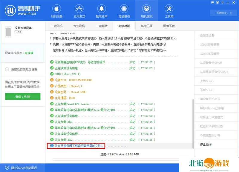Open the 我的设备 (My Device) section

56,11
